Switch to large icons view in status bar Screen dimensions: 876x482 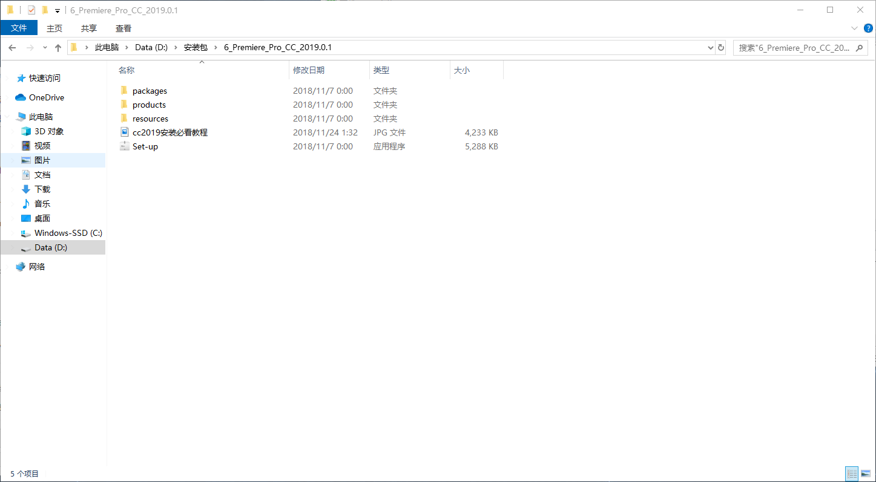865,474
